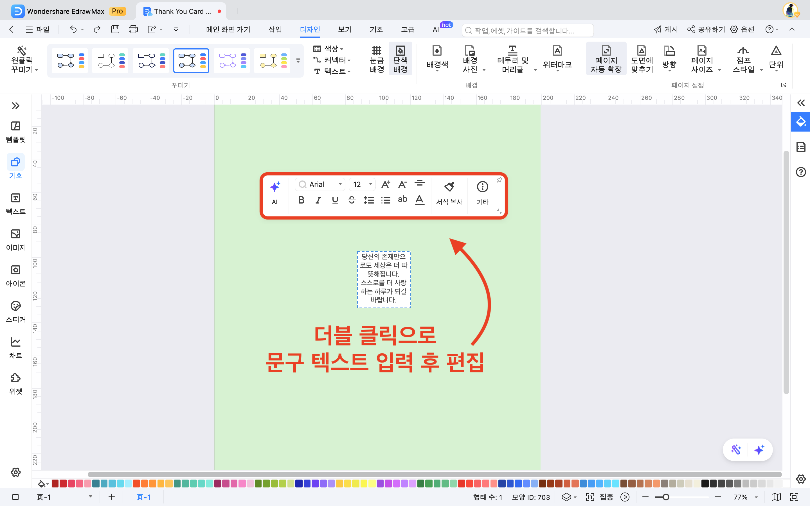
Task: Toggle page auto expand (페이지 자동 확장)
Action: [606, 59]
